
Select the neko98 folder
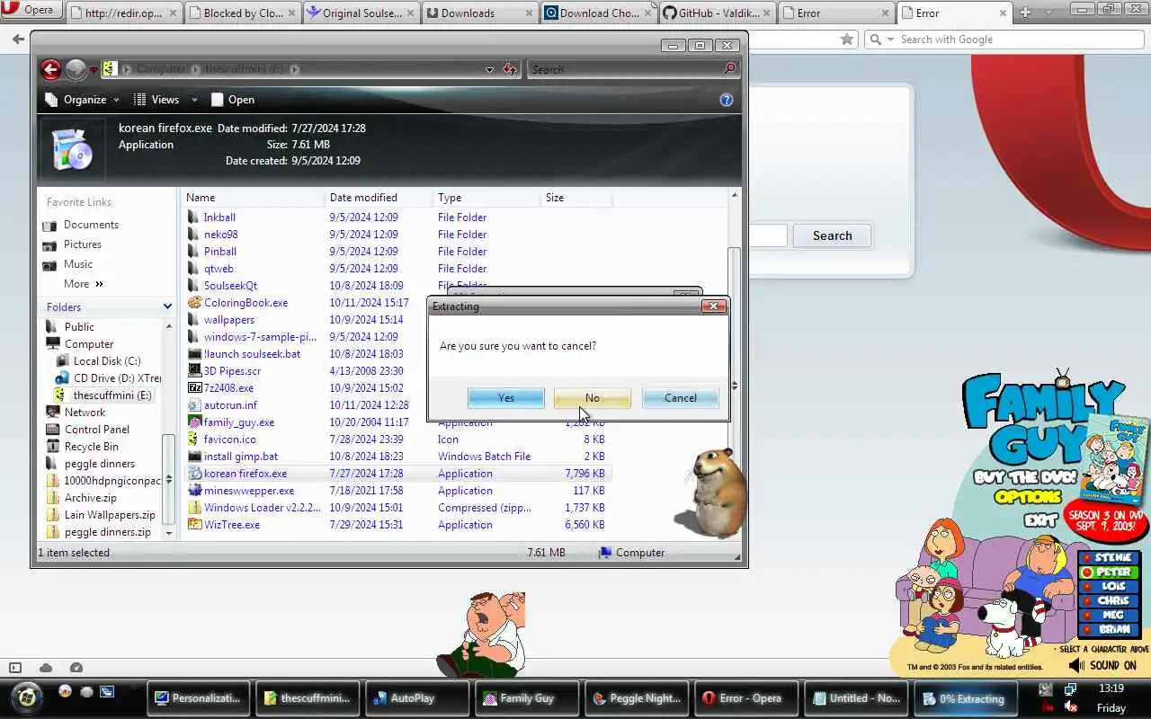[220, 235]
